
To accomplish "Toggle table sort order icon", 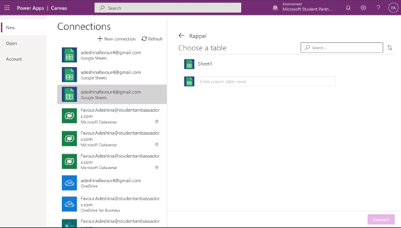I will pyautogui.click(x=390, y=48).
